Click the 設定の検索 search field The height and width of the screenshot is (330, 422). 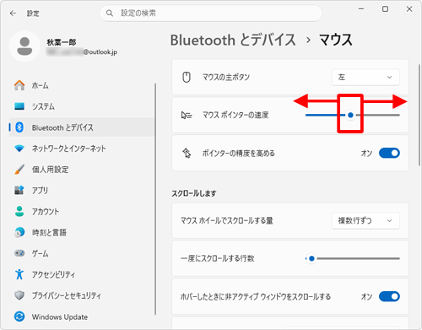point(211,14)
